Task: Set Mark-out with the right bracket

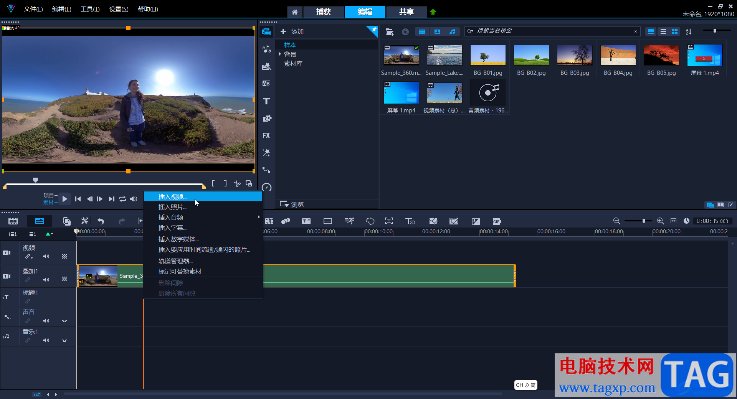Action: [x=225, y=184]
